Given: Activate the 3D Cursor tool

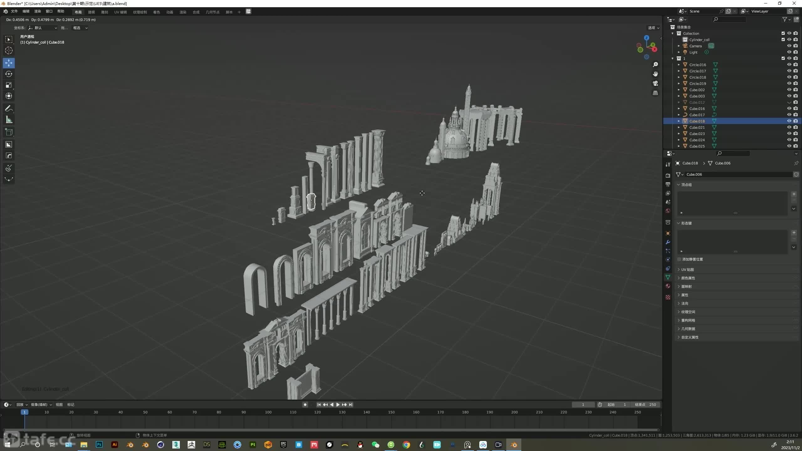Looking at the screenshot, I should pyautogui.click(x=9, y=50).
